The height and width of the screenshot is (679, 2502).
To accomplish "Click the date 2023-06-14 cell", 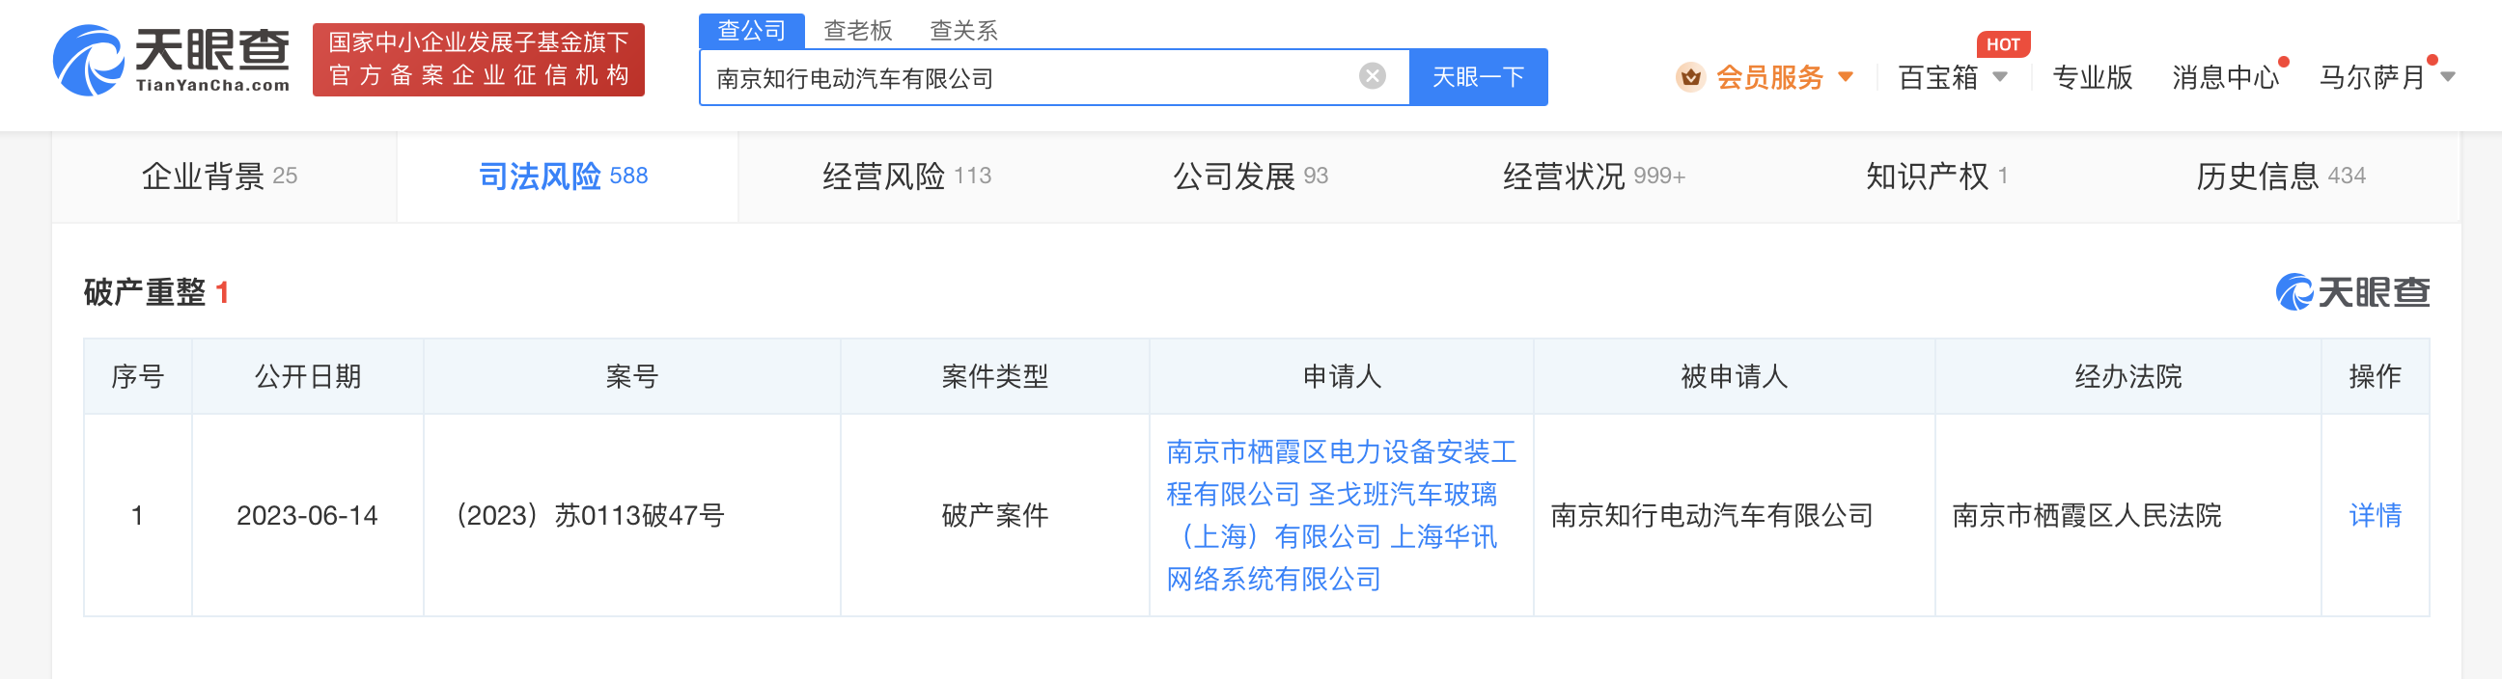I will pyautogui.click(x=307, y=516).
